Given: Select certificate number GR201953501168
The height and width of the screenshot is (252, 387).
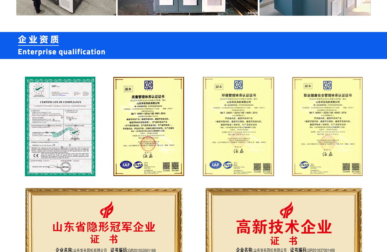Looking at the screenshot, I should coord(142,250).
